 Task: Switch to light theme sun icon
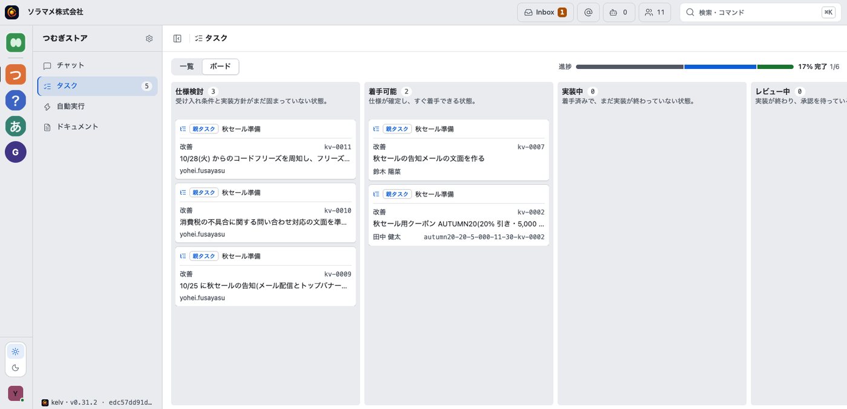(x=16, y=352)
